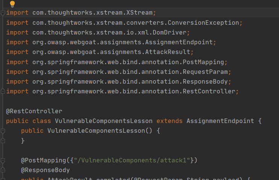Viewport: 279px width, 180px height.
Task: Select AssignmentEndpoint in the webgoat import
Action: point(179,42)
